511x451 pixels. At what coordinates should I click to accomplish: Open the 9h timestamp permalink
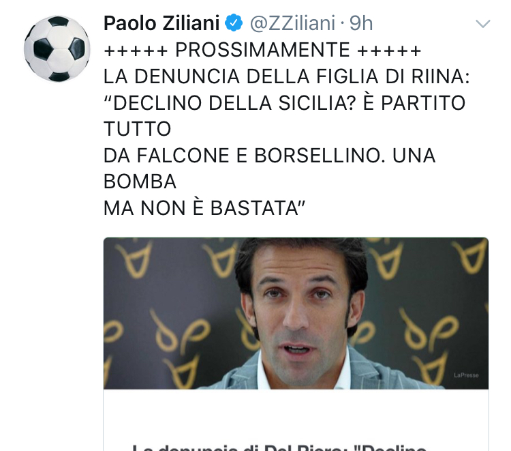(361, 23)
